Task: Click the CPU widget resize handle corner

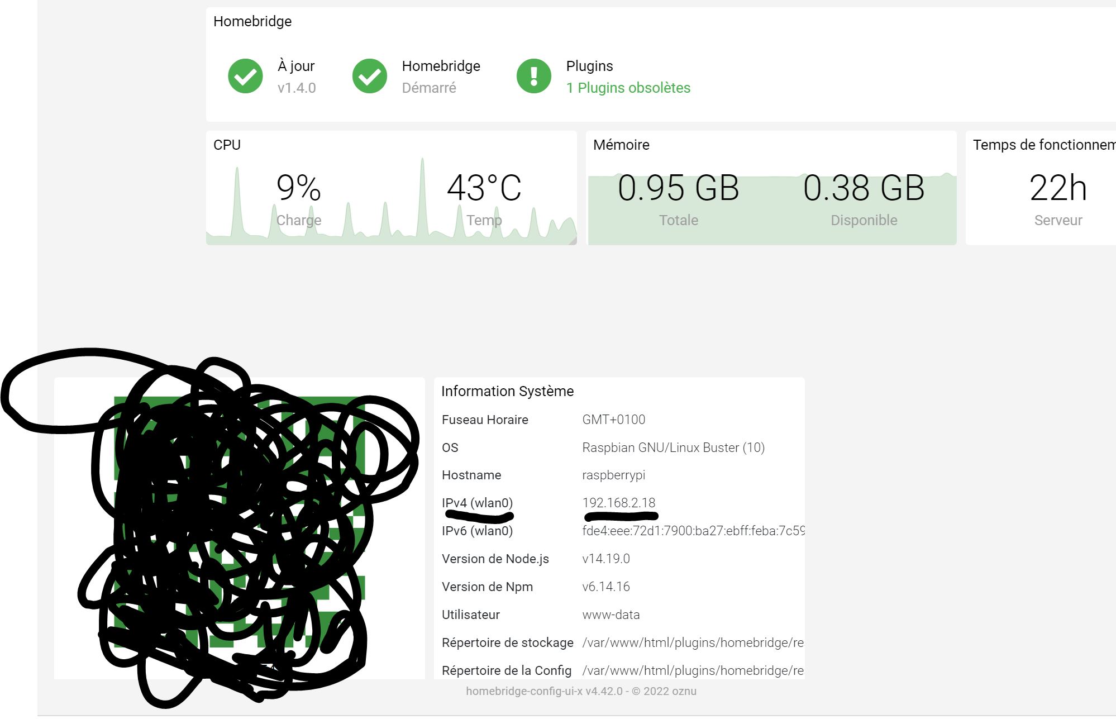Action: point(573,240)
